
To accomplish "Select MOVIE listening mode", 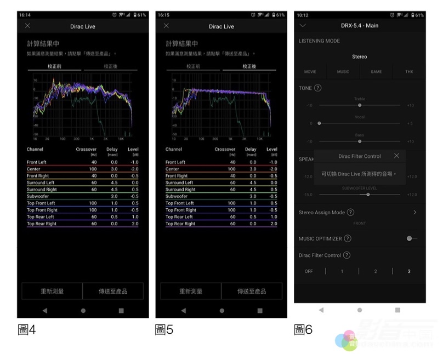I will (x=310, y=72).
